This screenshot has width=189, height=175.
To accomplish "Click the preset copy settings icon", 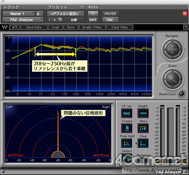I will click(x=60, y=20).
